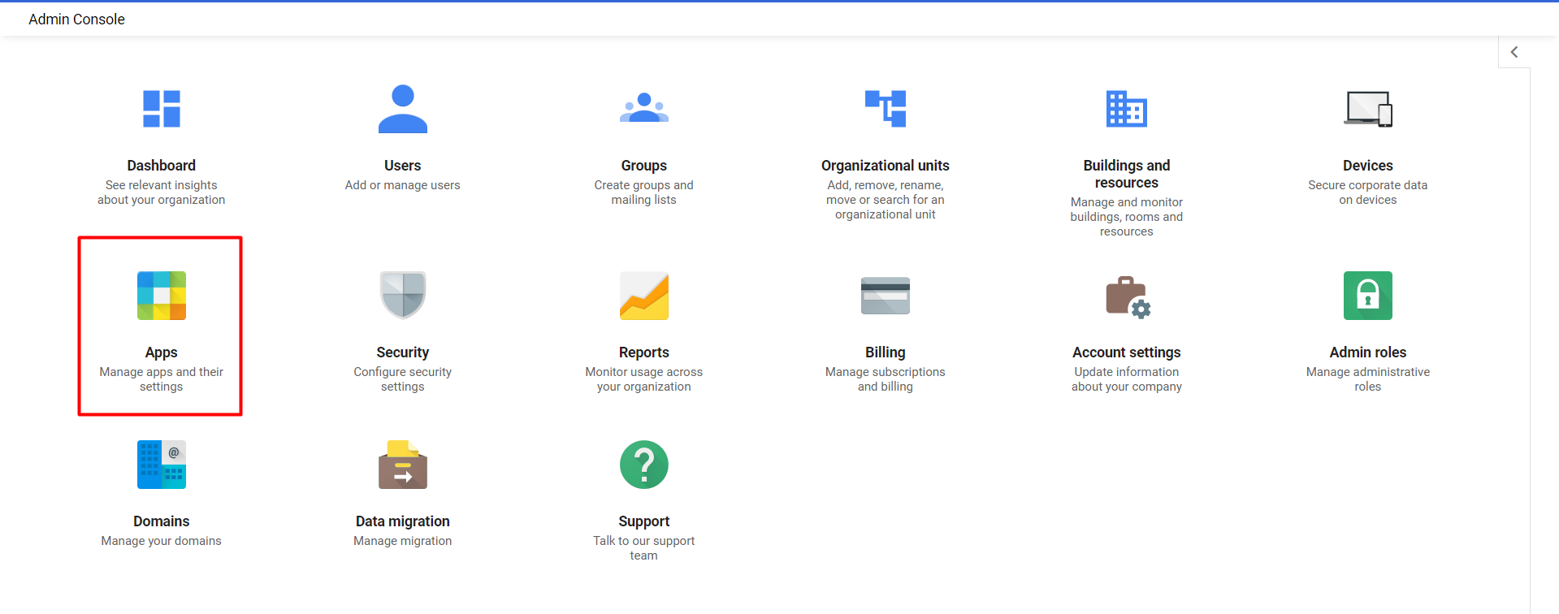Image resolution: width=1559 pixels, height=614 pixels.
Task: Click 'Secure corporate data on devices' text
Action: point(1368,192)
